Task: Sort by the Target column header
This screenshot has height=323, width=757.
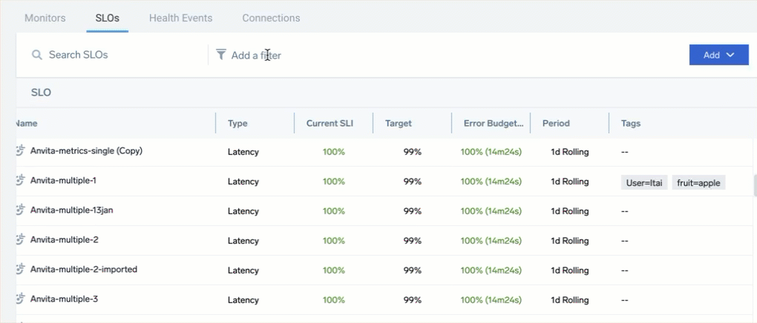Action: coord(399,124)
